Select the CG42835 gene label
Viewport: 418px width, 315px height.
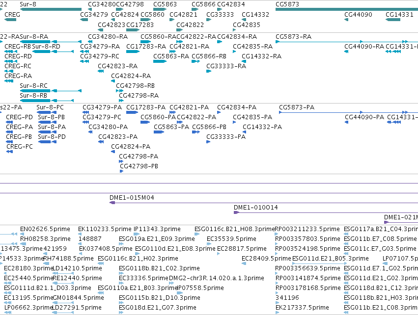click(x=247, y=25)
